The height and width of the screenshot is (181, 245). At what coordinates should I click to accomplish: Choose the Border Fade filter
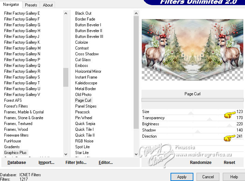(85, 19)
